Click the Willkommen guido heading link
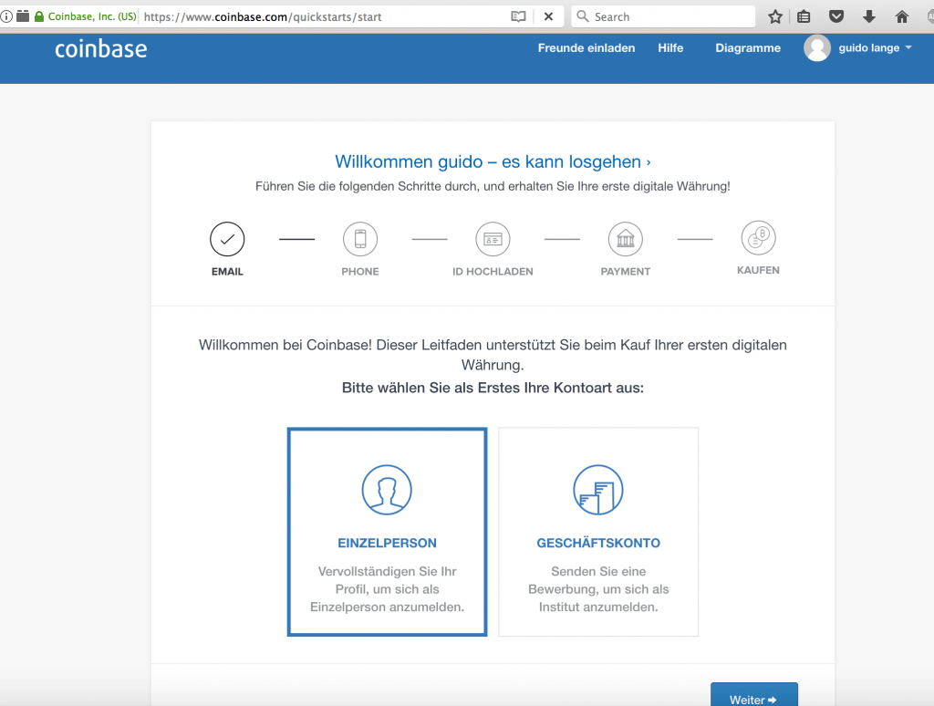 493,161
